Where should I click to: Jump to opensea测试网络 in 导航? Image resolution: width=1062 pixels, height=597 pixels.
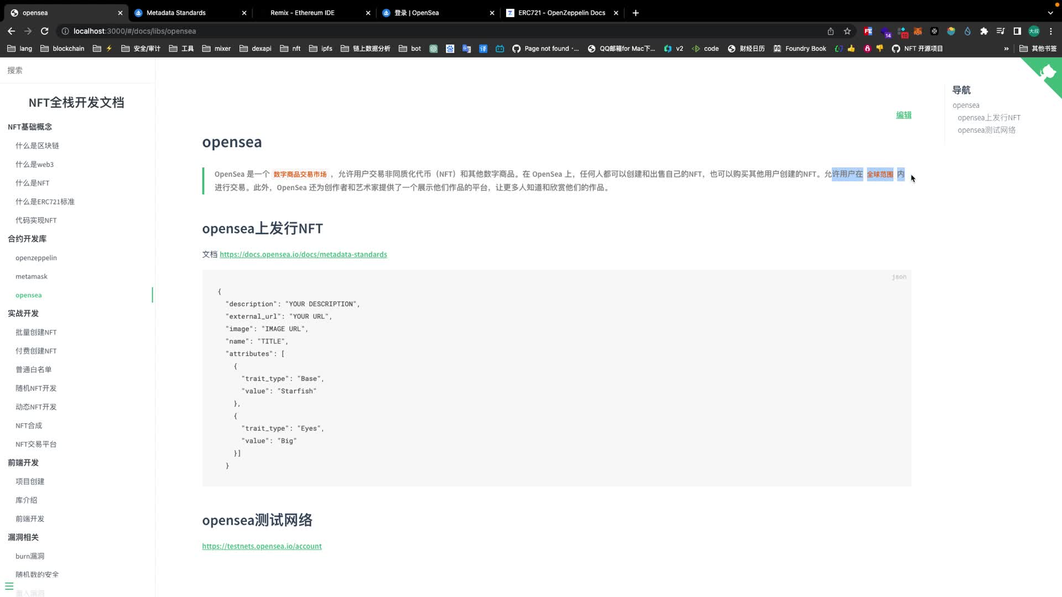[x=986, y=130]
